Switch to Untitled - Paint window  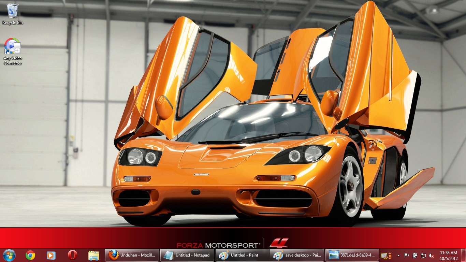pyautogui.click(x=243, y=255)
